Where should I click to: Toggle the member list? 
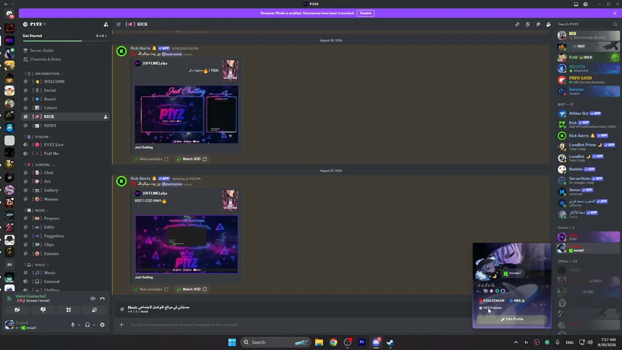coord(548,24)
